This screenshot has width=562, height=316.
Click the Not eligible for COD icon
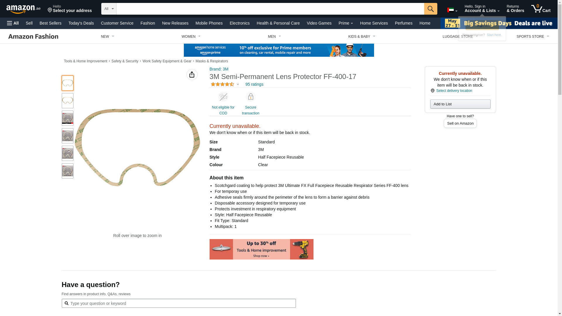223,97
